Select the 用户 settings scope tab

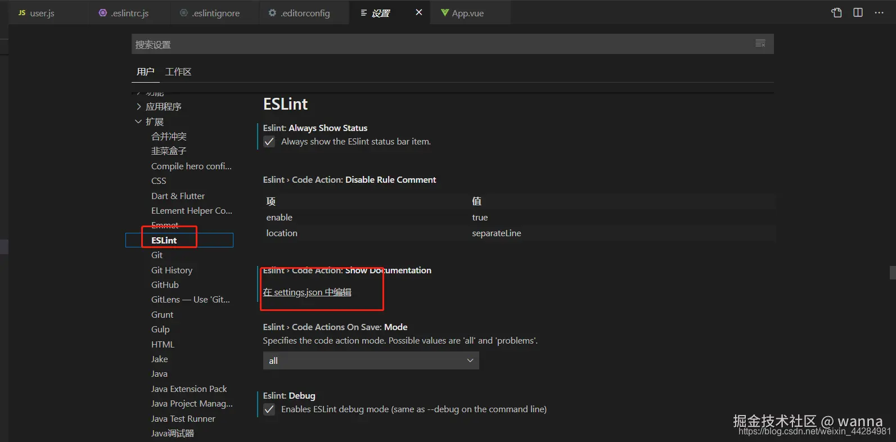[145, 72]
